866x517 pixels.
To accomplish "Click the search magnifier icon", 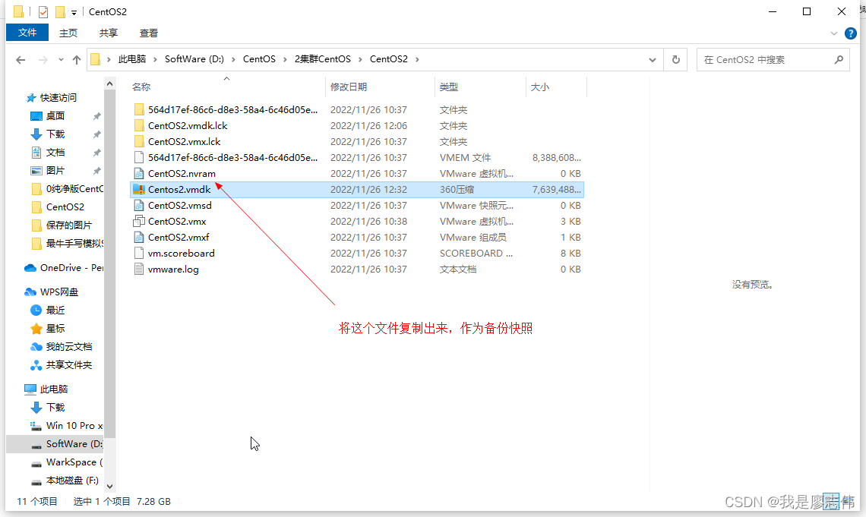I will click(839, 59).
